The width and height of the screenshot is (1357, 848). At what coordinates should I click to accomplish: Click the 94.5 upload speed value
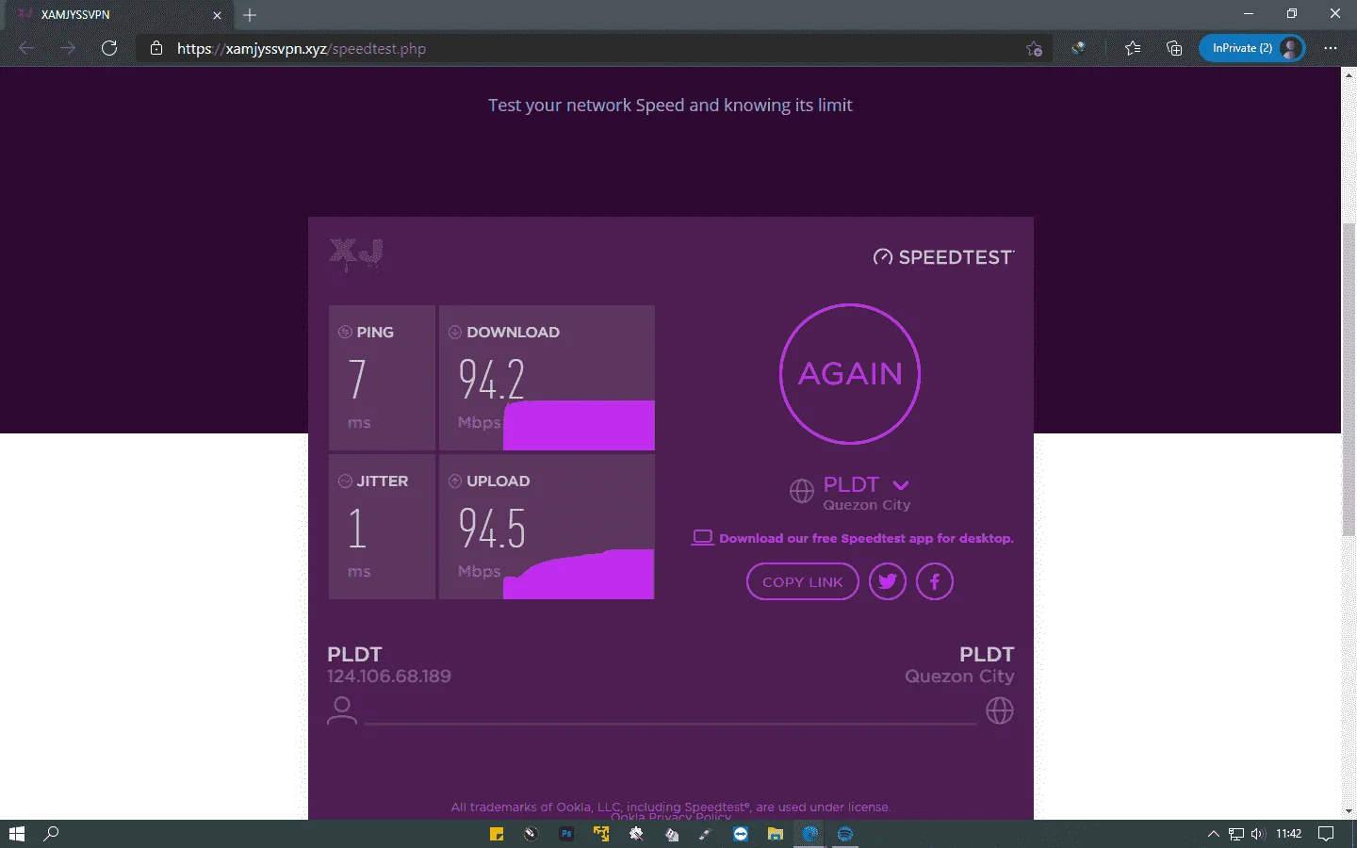[x=492, y=528]
